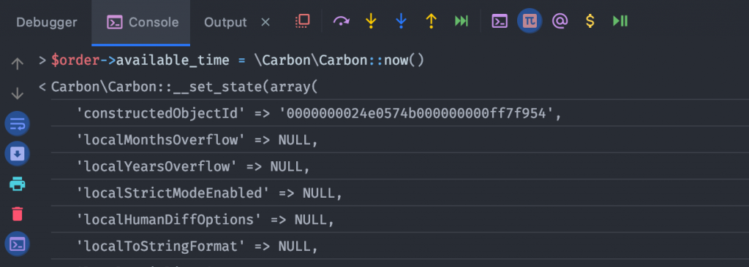749x267 pixels.
Task: Click the up arrow for previous history
Action: 18,64
